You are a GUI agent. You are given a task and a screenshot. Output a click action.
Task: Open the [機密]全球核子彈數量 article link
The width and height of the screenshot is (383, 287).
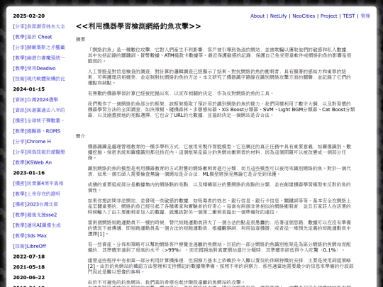(x=38, y=120)
